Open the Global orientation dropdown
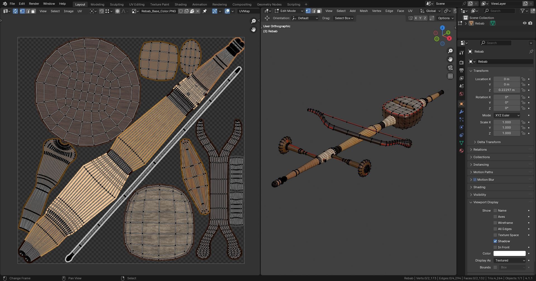 430,11
